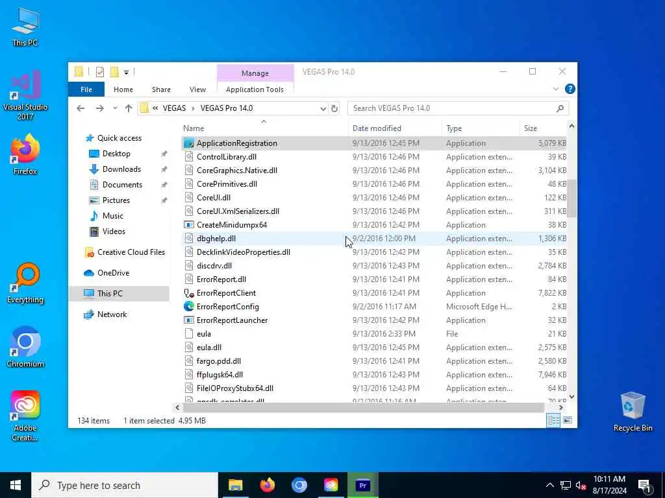This screenshot has height=498, width=665.
Task: Click the scroll down arrow of file list
Action: pos(571,397)
